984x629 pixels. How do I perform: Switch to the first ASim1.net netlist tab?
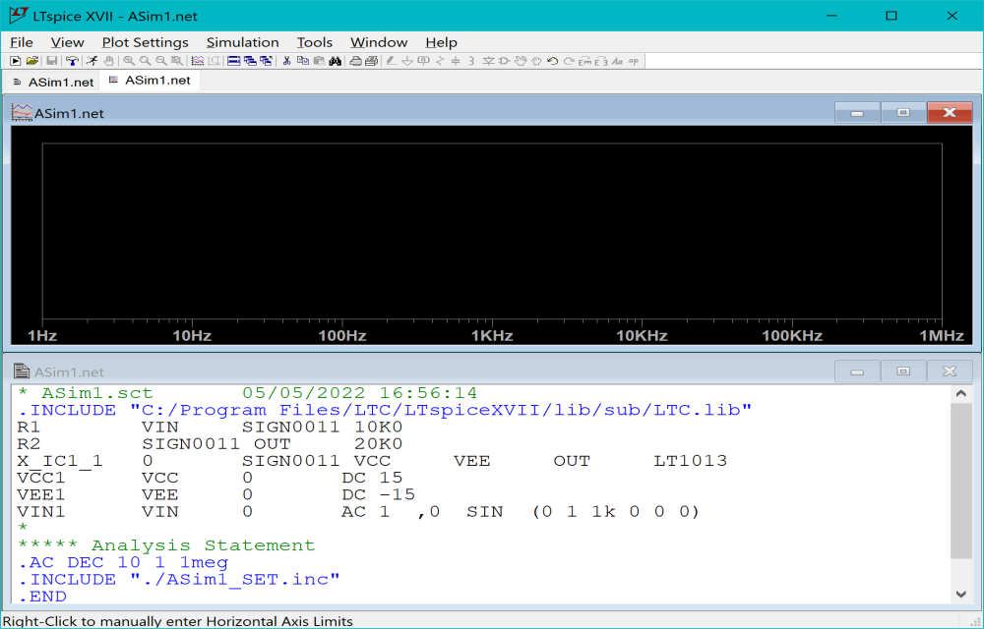click(x=53, y=83)
